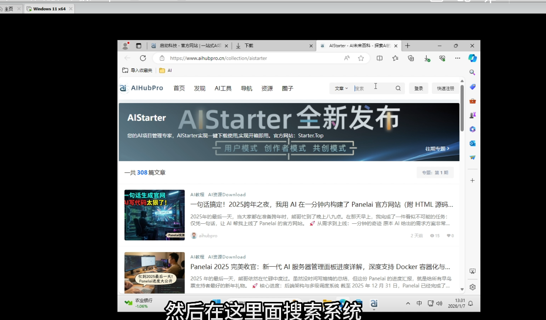Show hidden tray icons chevron
Screen dimensions: 546x320
coord(408,303)
